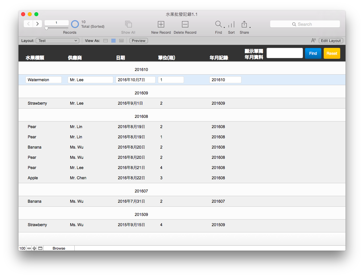Click the blue Find button
Viewport: 364px width, 277px height.
(x=313, y=53)
